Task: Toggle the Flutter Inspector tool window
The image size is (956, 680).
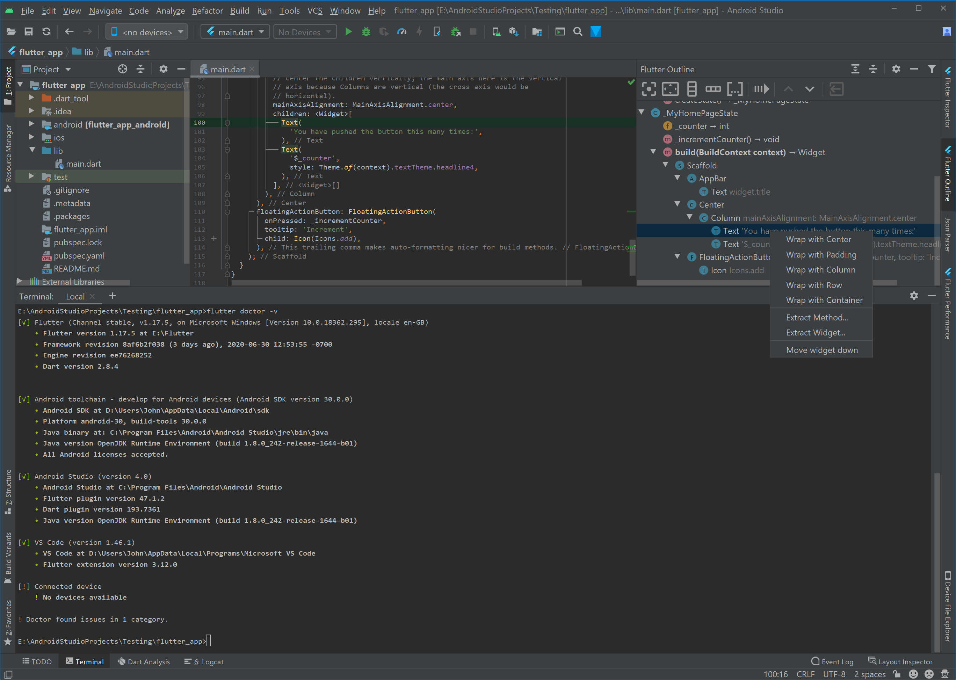Action: pyautogui.click(x=948, y=97)
